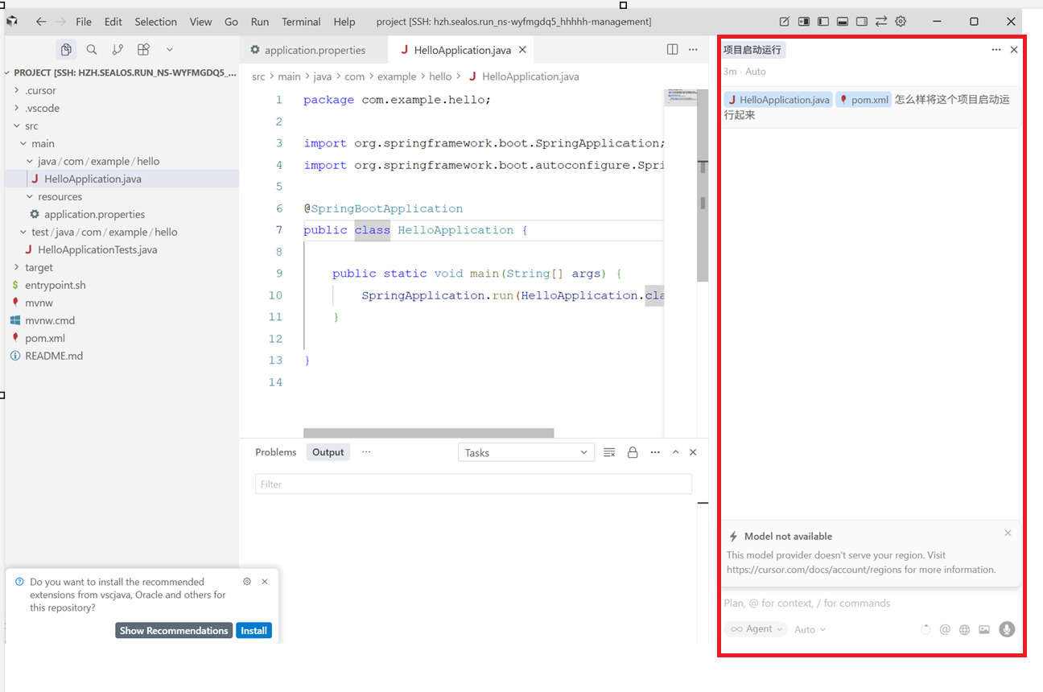Viewport: 1043px width, 692px height.
Task: Toggle the secondary sidebar layout icon
Action: (x=862, y=22)
